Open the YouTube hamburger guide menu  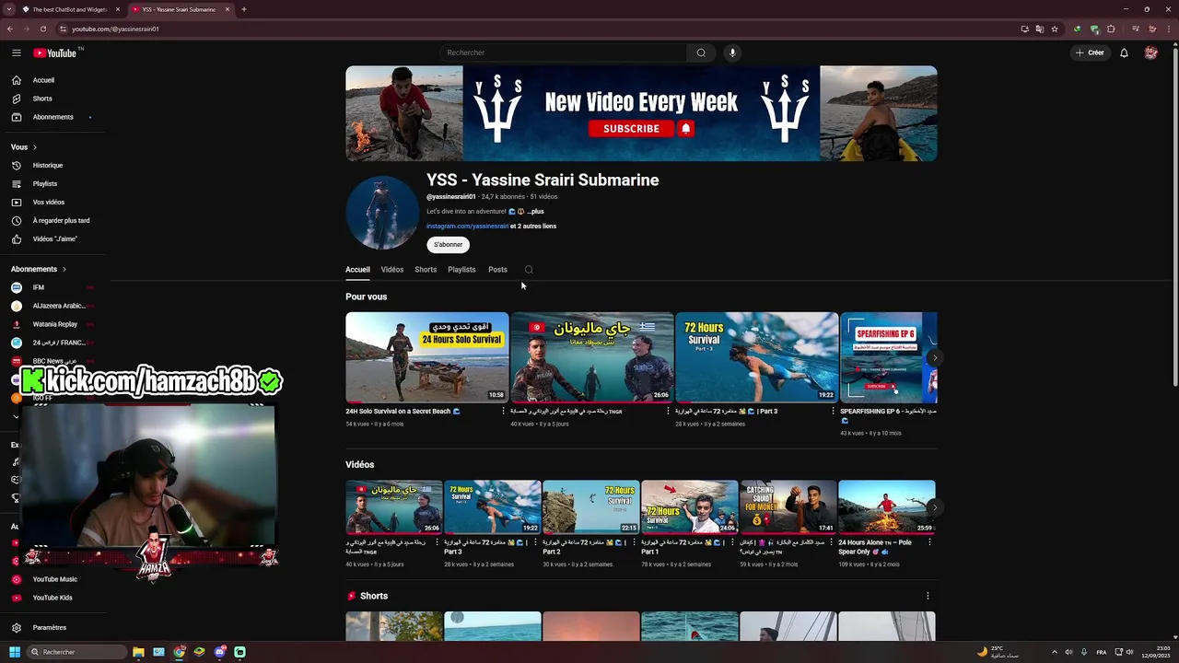(17, 52)
